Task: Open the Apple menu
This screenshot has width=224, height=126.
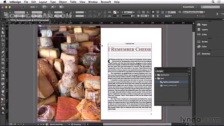Action: (5, 2)
